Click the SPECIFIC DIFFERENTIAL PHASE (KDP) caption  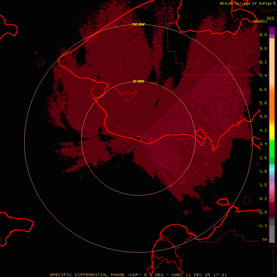point(95,275)
